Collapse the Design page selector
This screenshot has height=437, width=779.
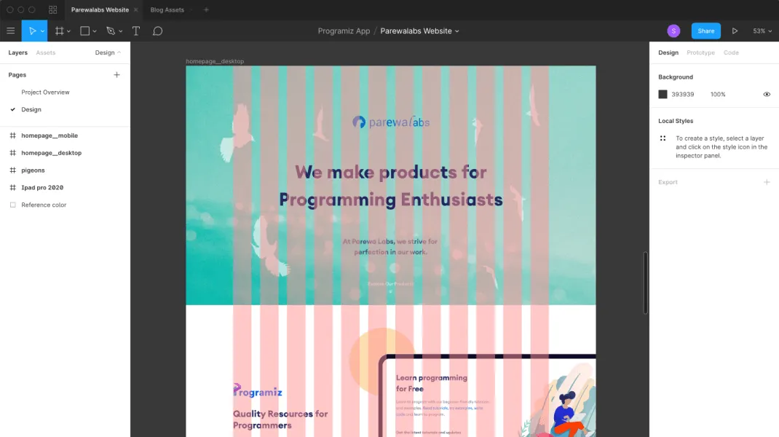[x=108, y=52]
